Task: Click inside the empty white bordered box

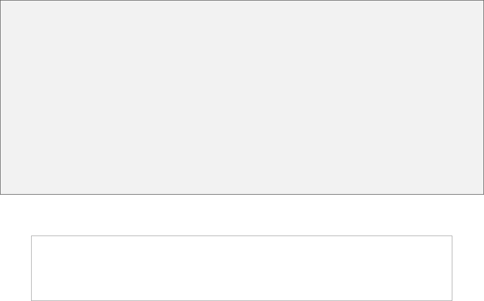Action: click(x=242, y=268)
